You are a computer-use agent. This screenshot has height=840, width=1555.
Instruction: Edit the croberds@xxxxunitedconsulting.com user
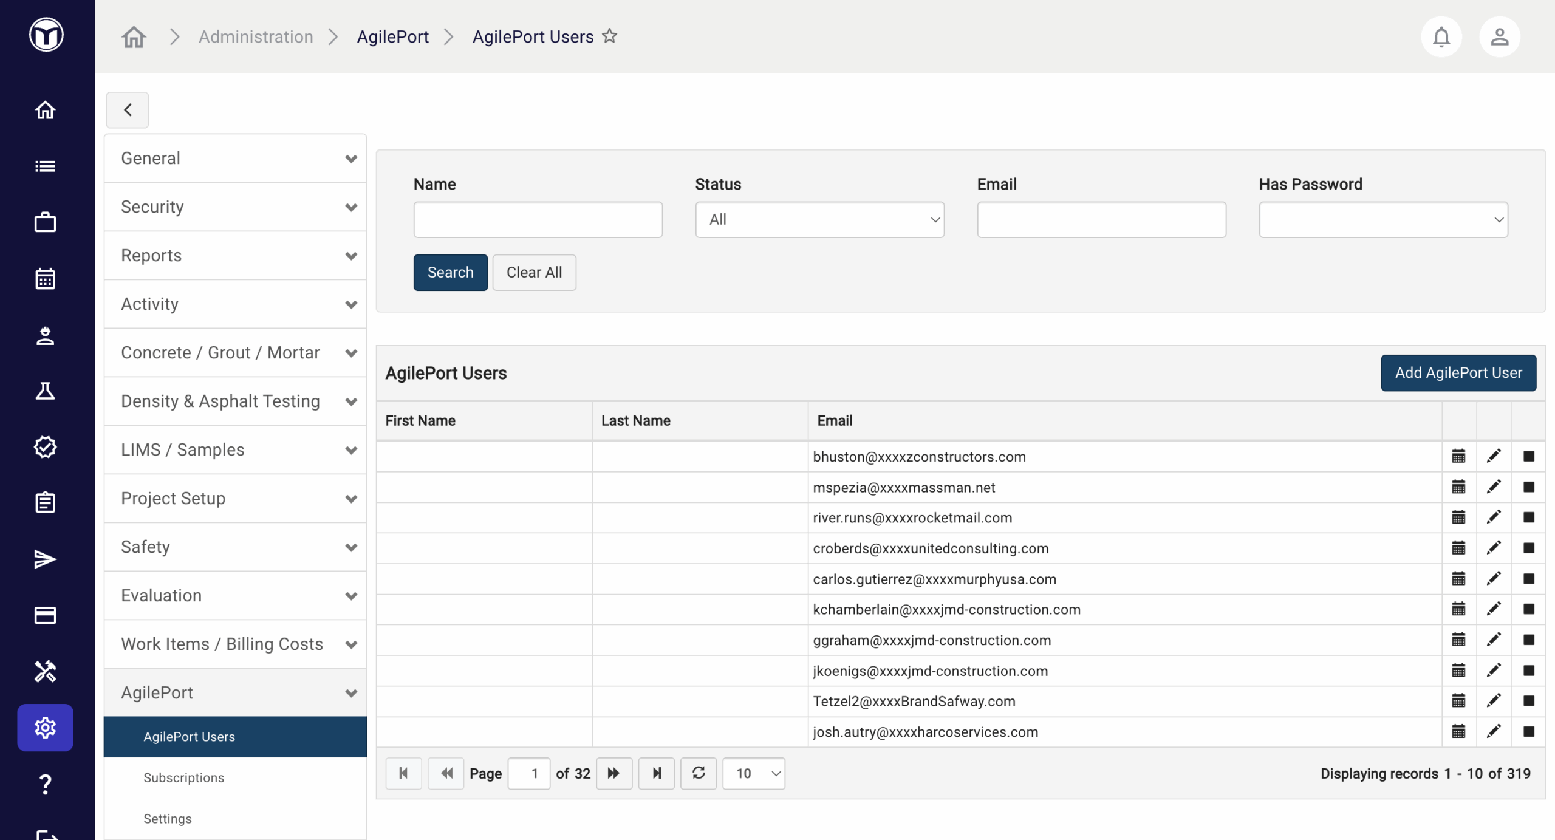[x=1494, y=548]
